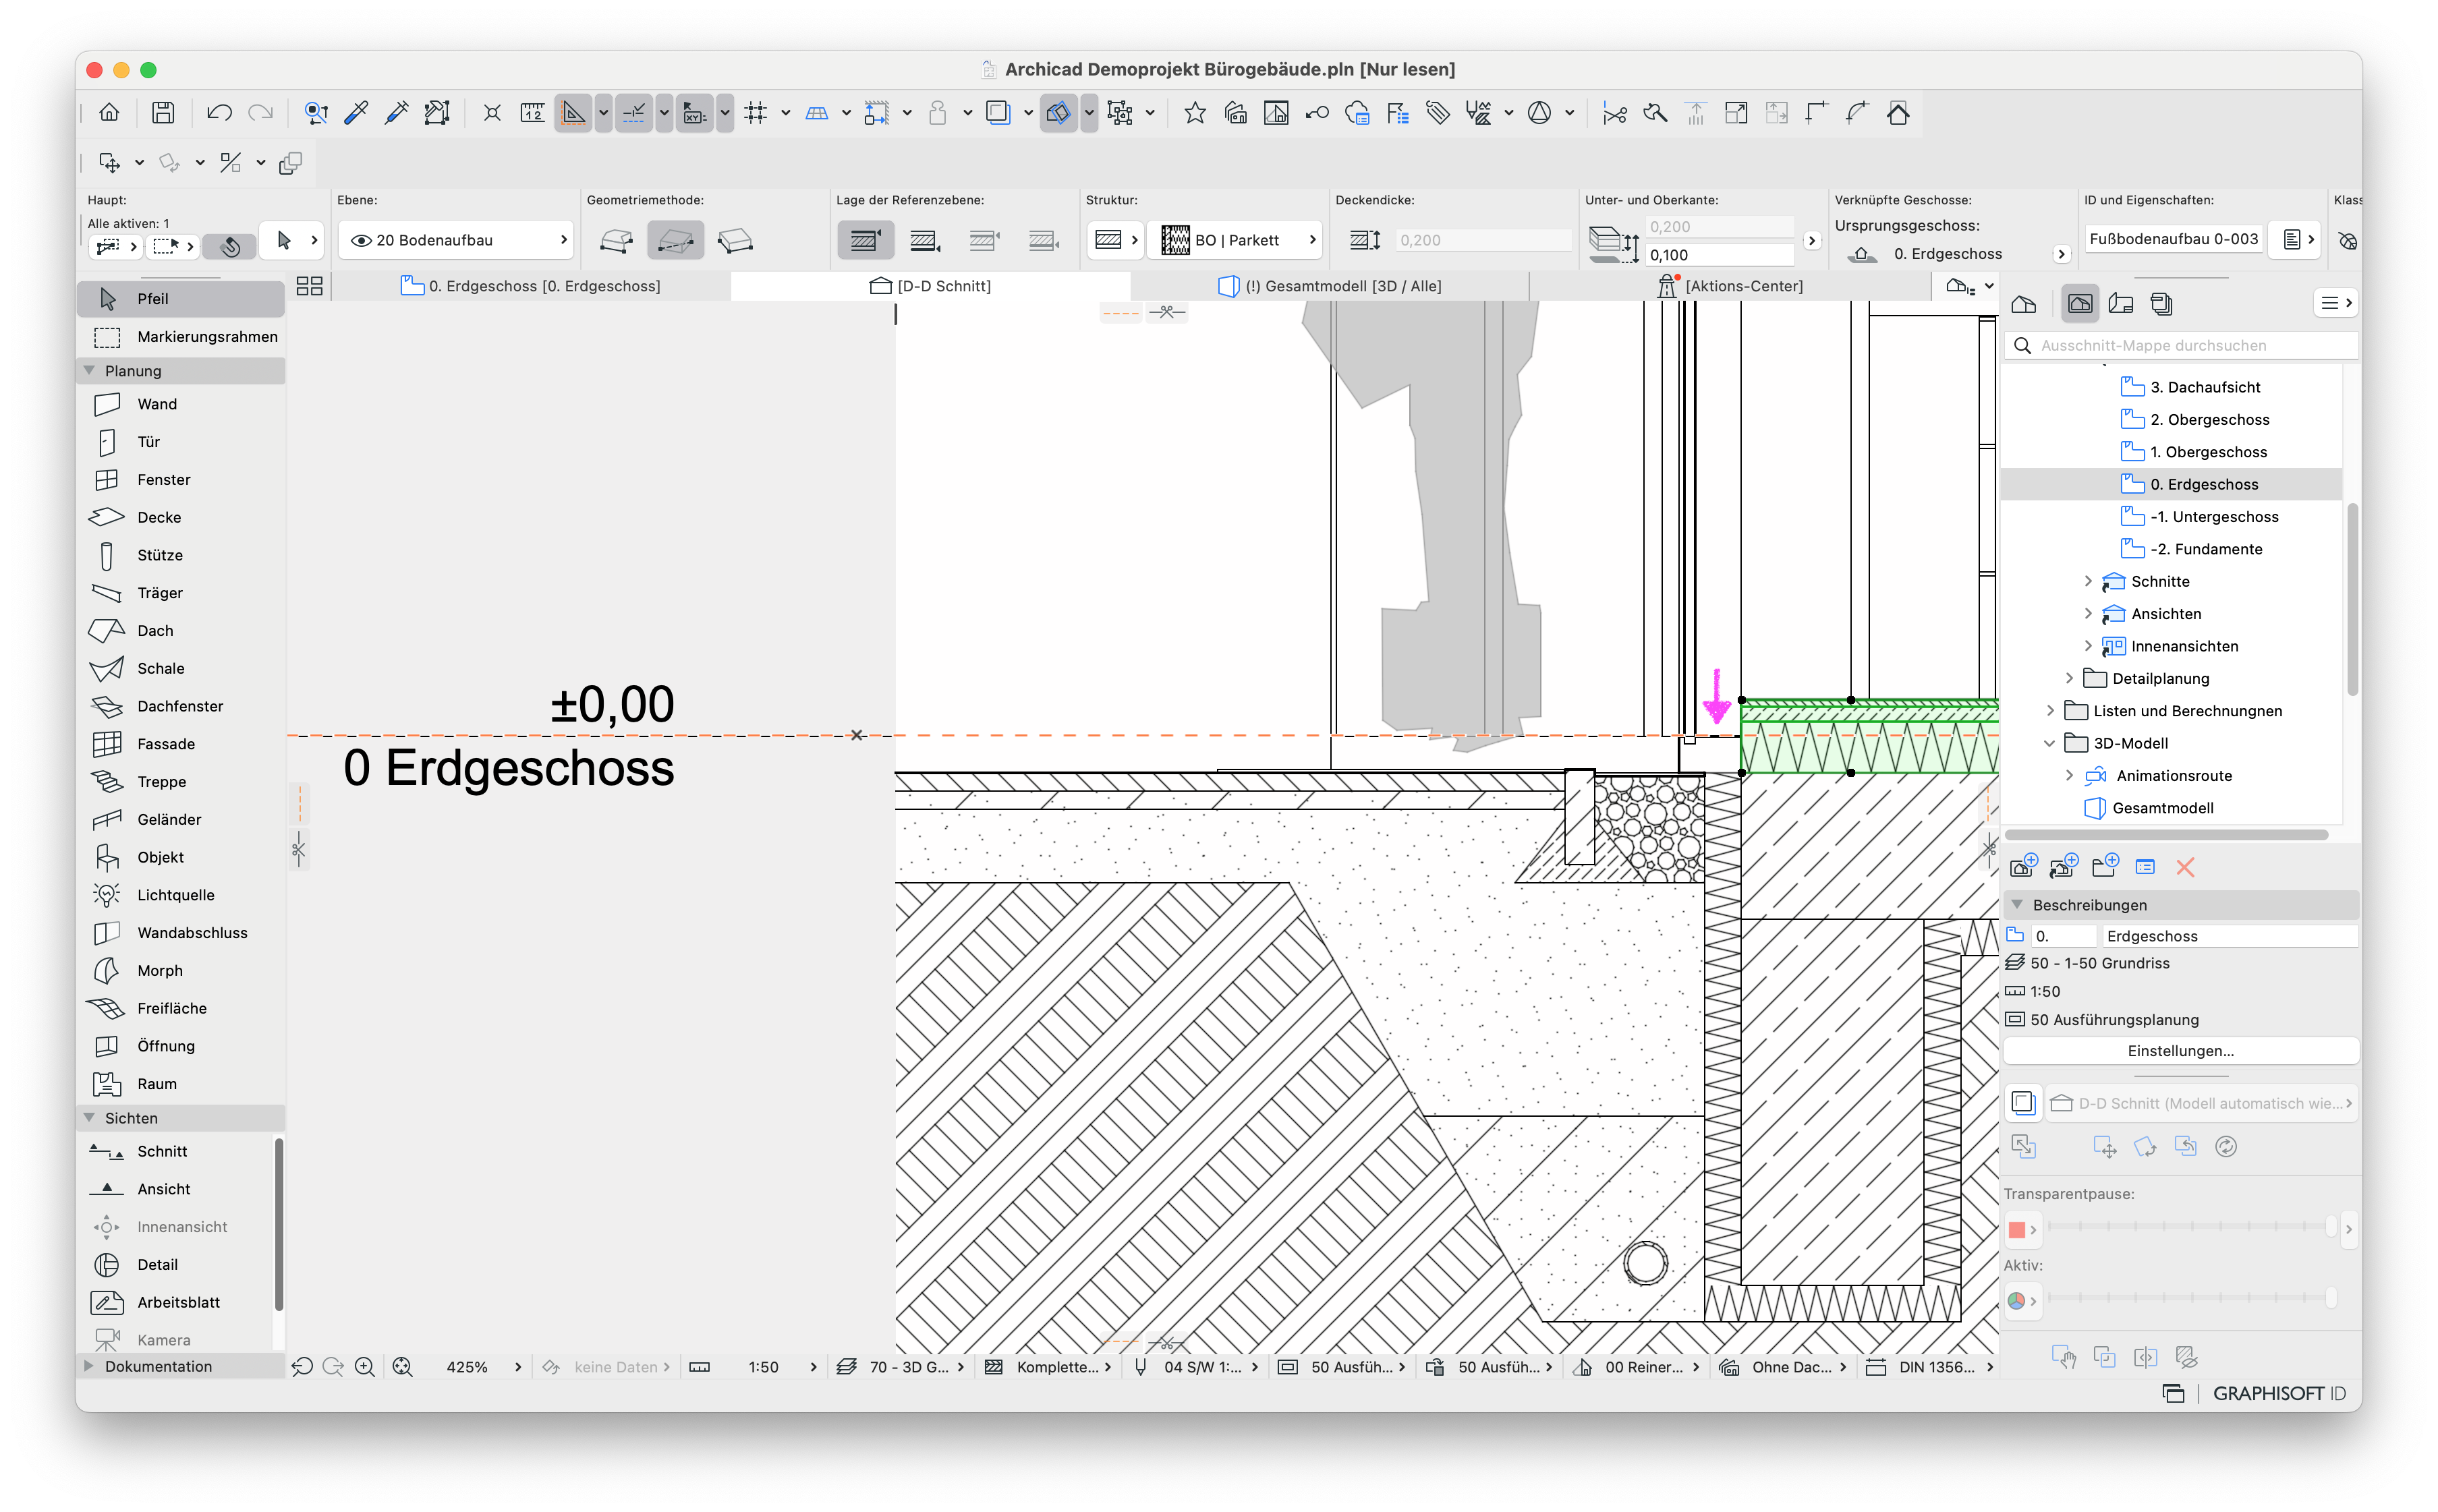
Task: Open the 04 S/W 1:... pen set
Action: 1195,1367
